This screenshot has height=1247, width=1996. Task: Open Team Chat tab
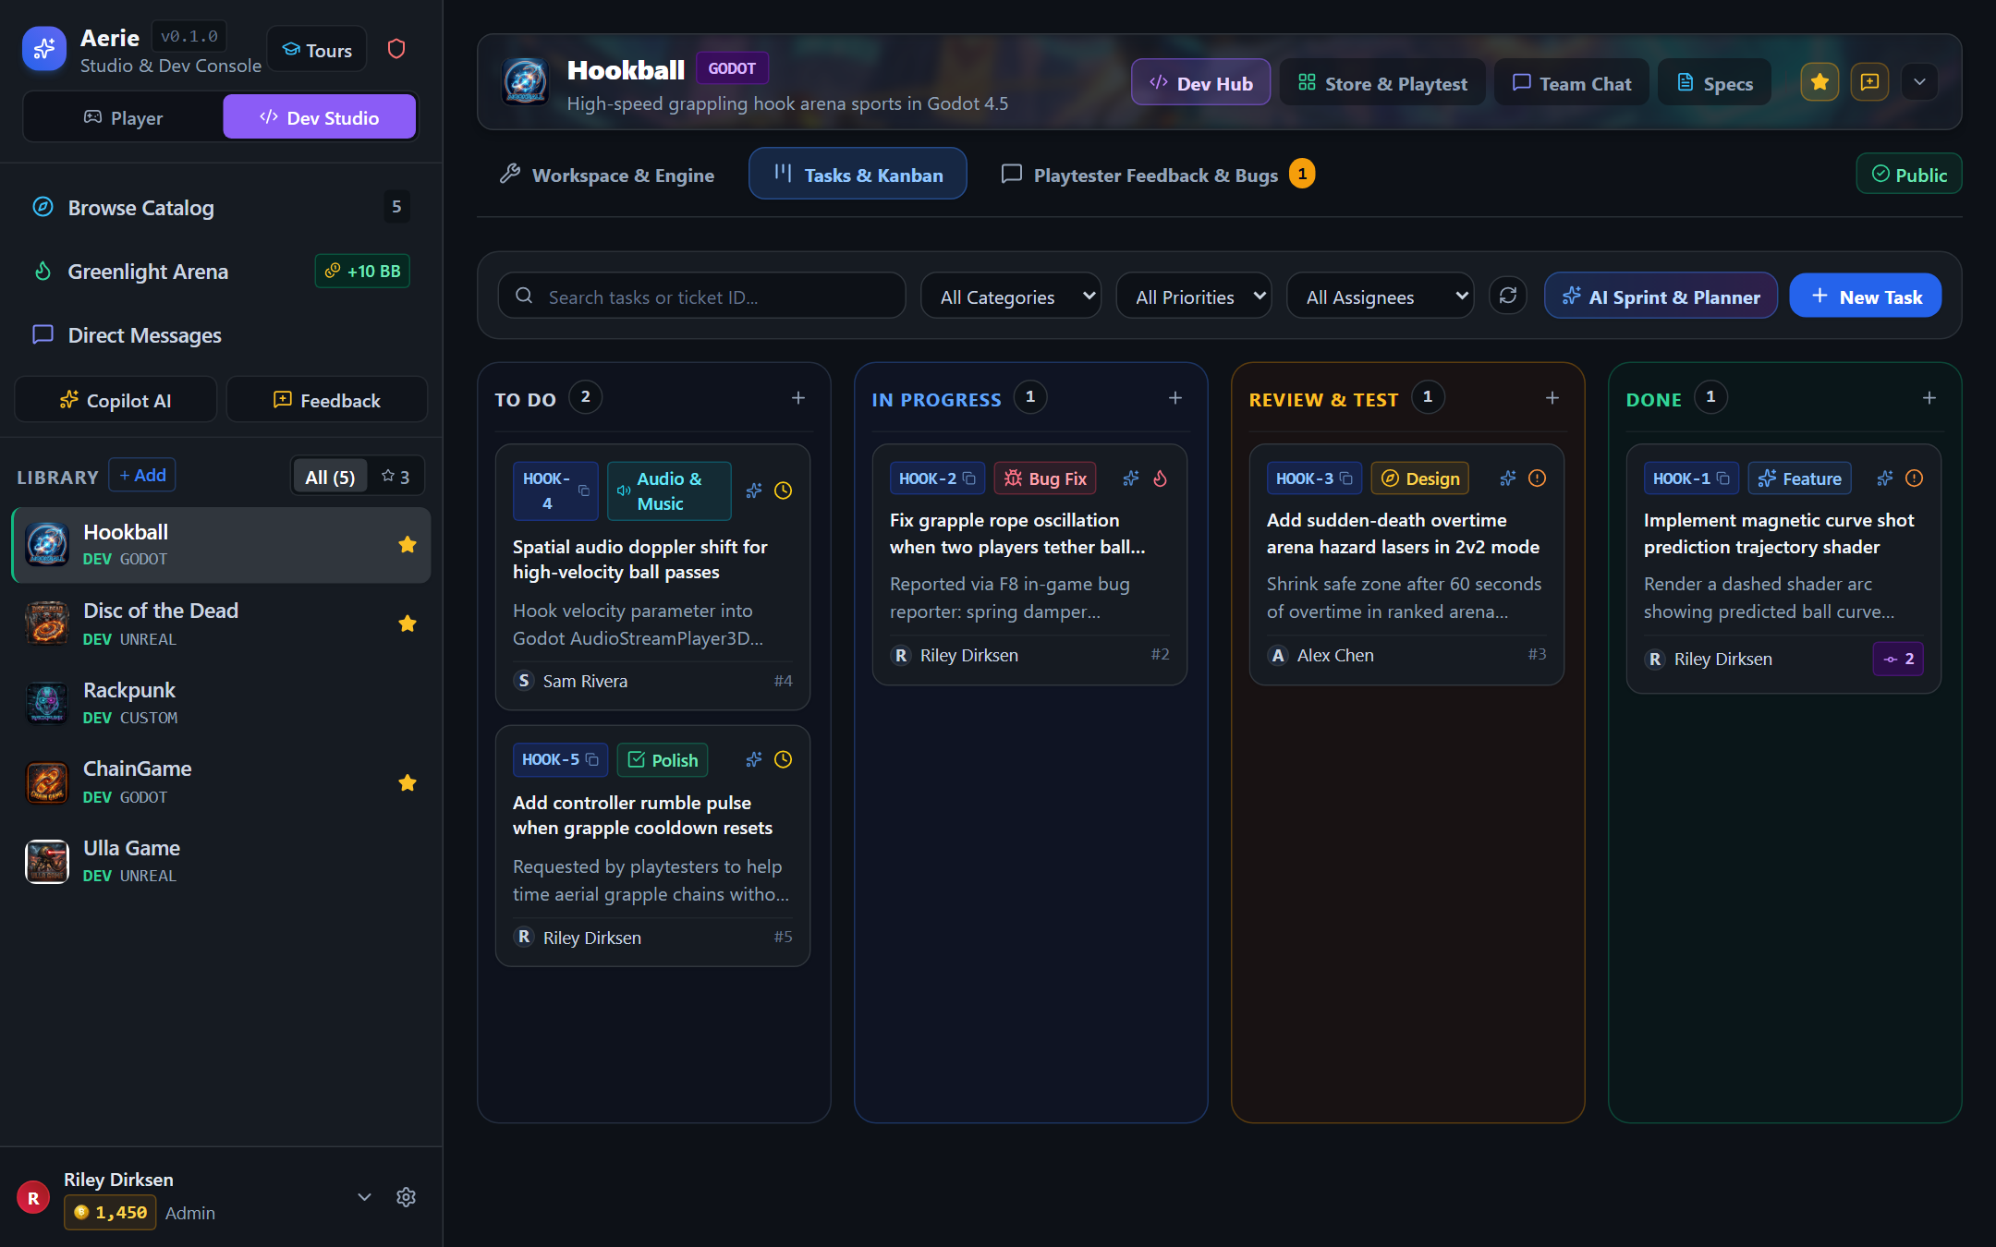click(1572, 83)
